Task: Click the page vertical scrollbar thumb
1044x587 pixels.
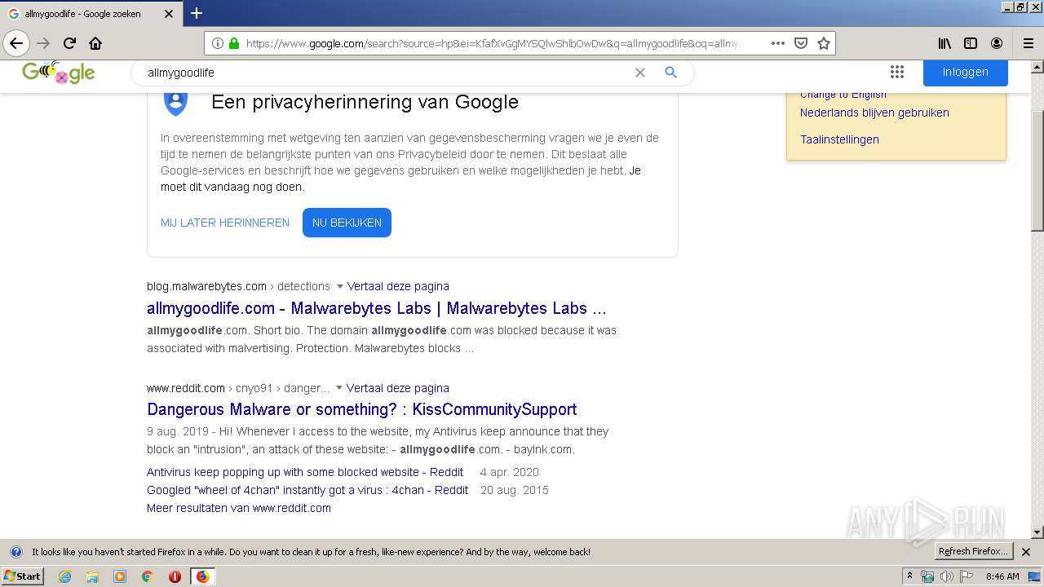Action: 1037,170
